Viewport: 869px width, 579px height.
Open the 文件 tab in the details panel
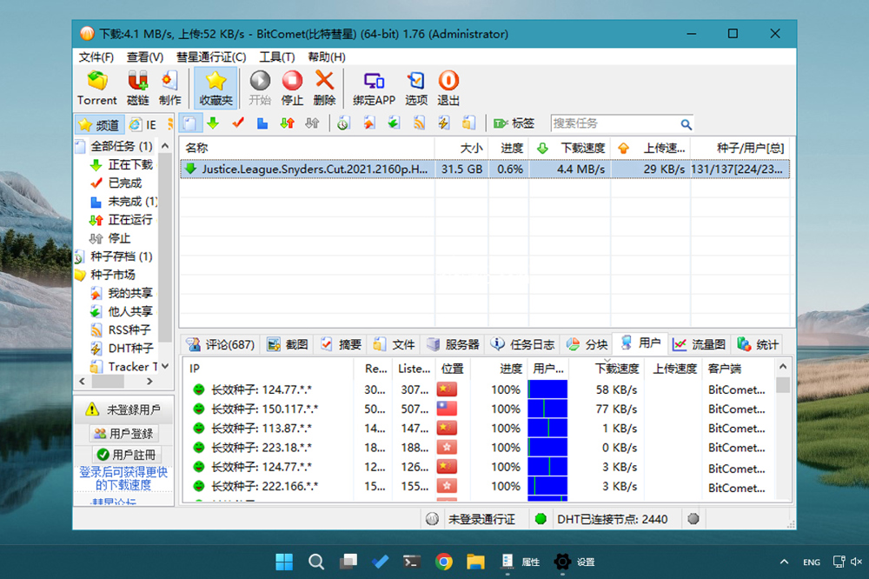coord(394,344)
